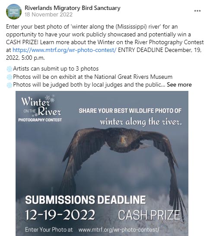Screen dimensions: 207x236
Task: Click the 'winter along the river.' script text
Action: tap(141, 122)
